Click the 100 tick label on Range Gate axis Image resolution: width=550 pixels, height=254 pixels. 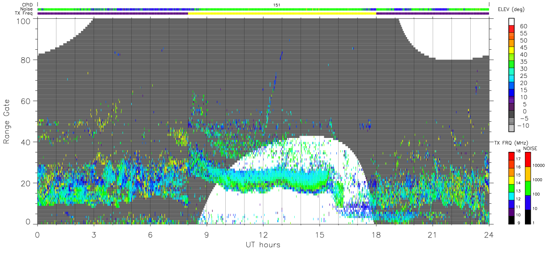(24, 21)
